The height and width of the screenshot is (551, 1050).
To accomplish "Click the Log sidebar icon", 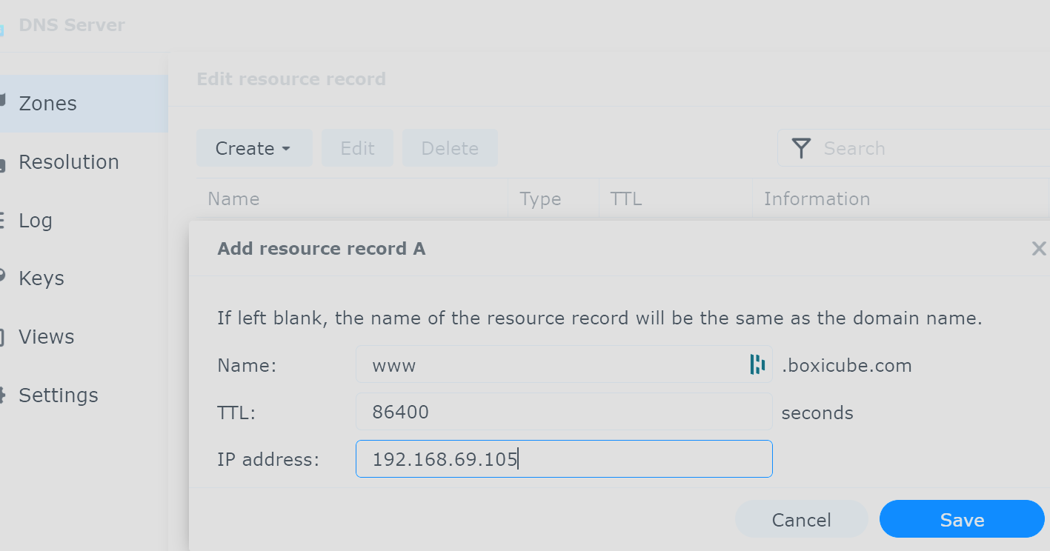I will click(2, 221).
